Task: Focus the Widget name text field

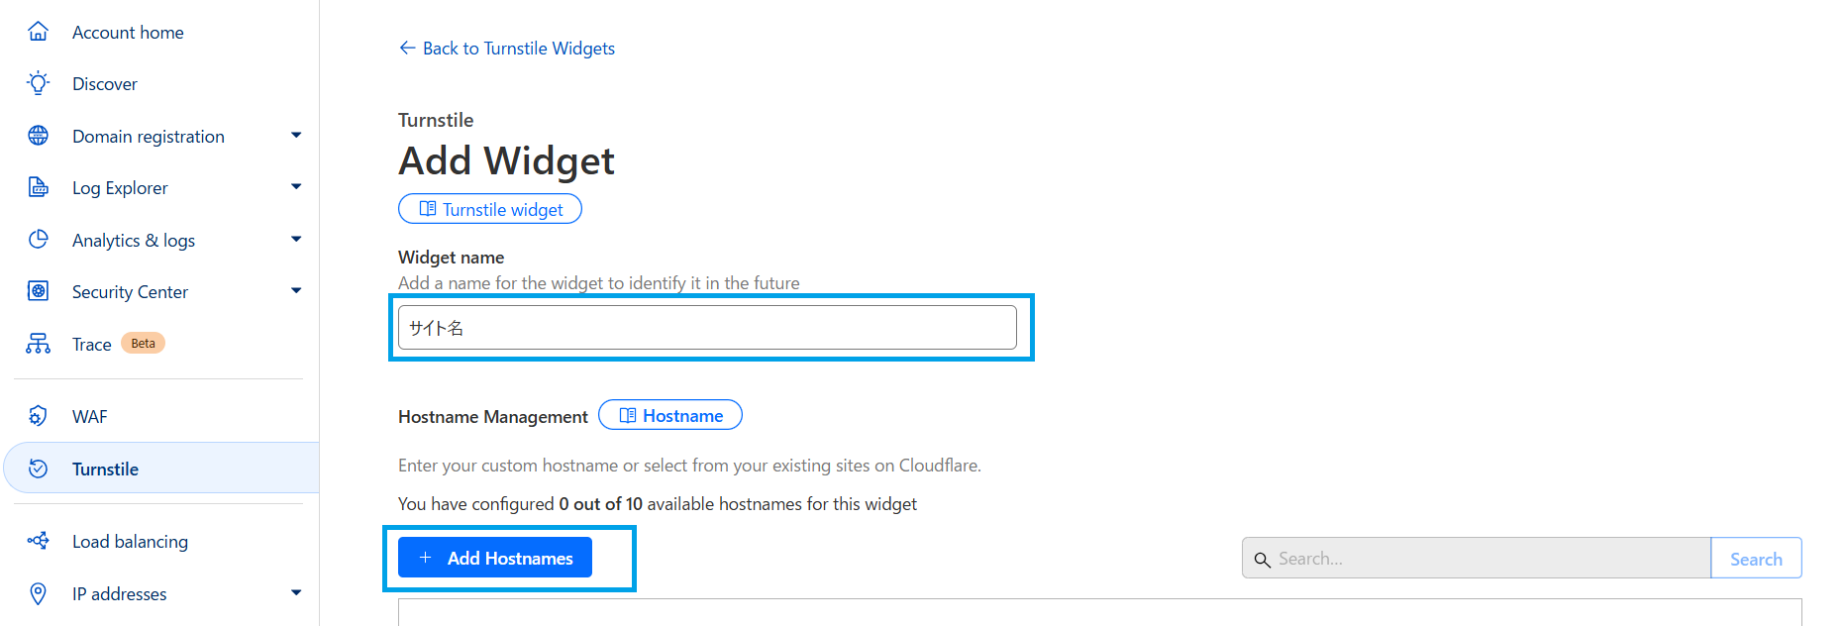Action: (x=707, y=328)
